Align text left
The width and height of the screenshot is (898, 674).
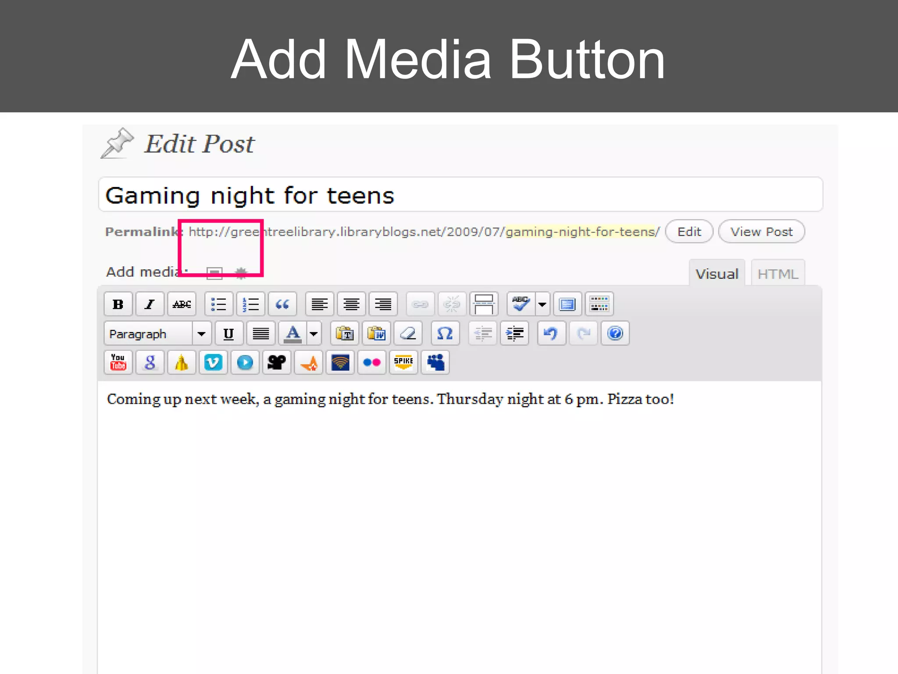[x=319, y=304]
